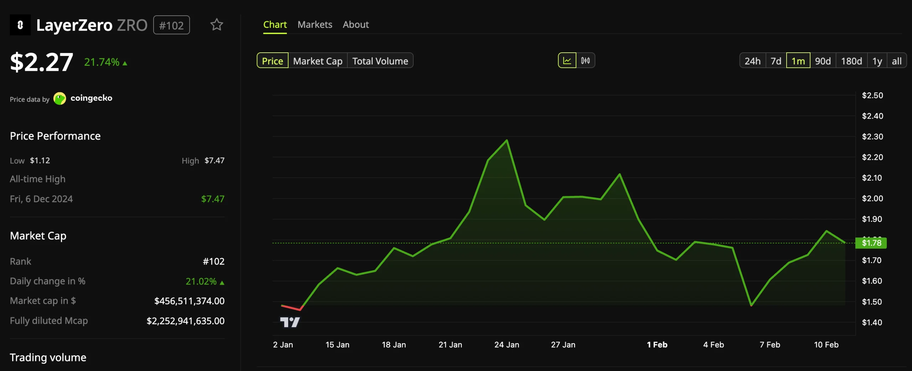Select the 90d timeframe

(823, 61)
